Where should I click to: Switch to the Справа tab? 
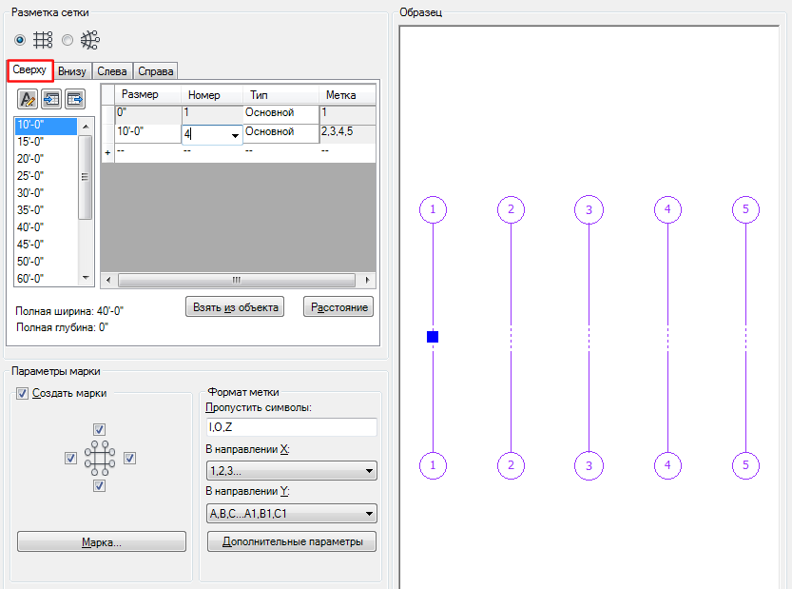click(156, 71)
